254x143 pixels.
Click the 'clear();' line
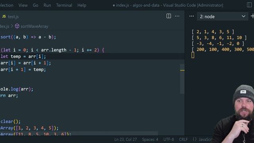10,122
